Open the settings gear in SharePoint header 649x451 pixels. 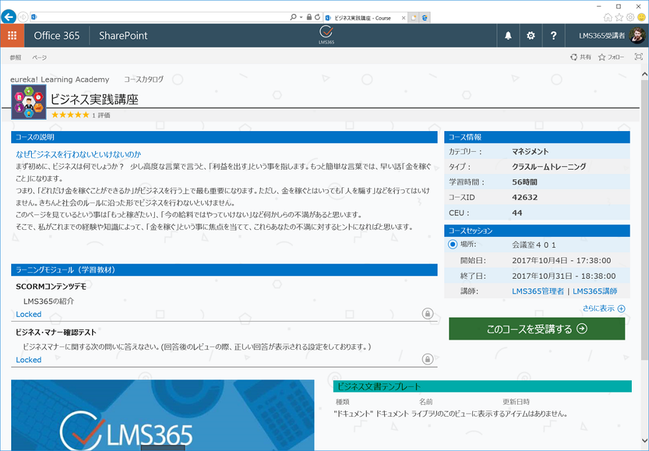(x=530, y=36)
